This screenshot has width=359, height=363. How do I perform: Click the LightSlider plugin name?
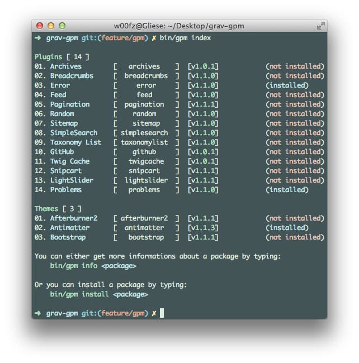[72, 180]
